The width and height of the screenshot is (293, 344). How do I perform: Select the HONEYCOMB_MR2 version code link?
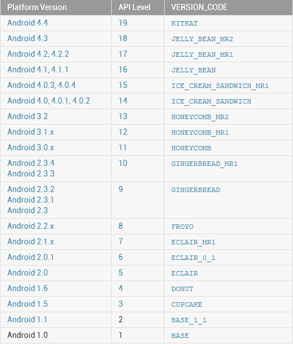coord(200,117)
